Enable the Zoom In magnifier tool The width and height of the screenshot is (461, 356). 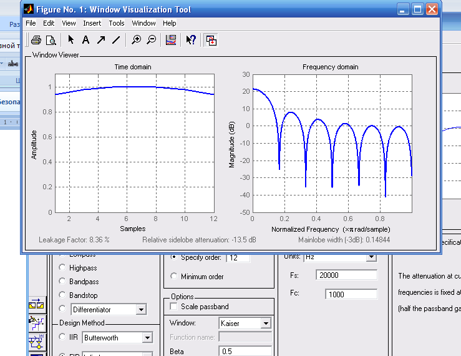pyautogui.click(x=137, y=40)
